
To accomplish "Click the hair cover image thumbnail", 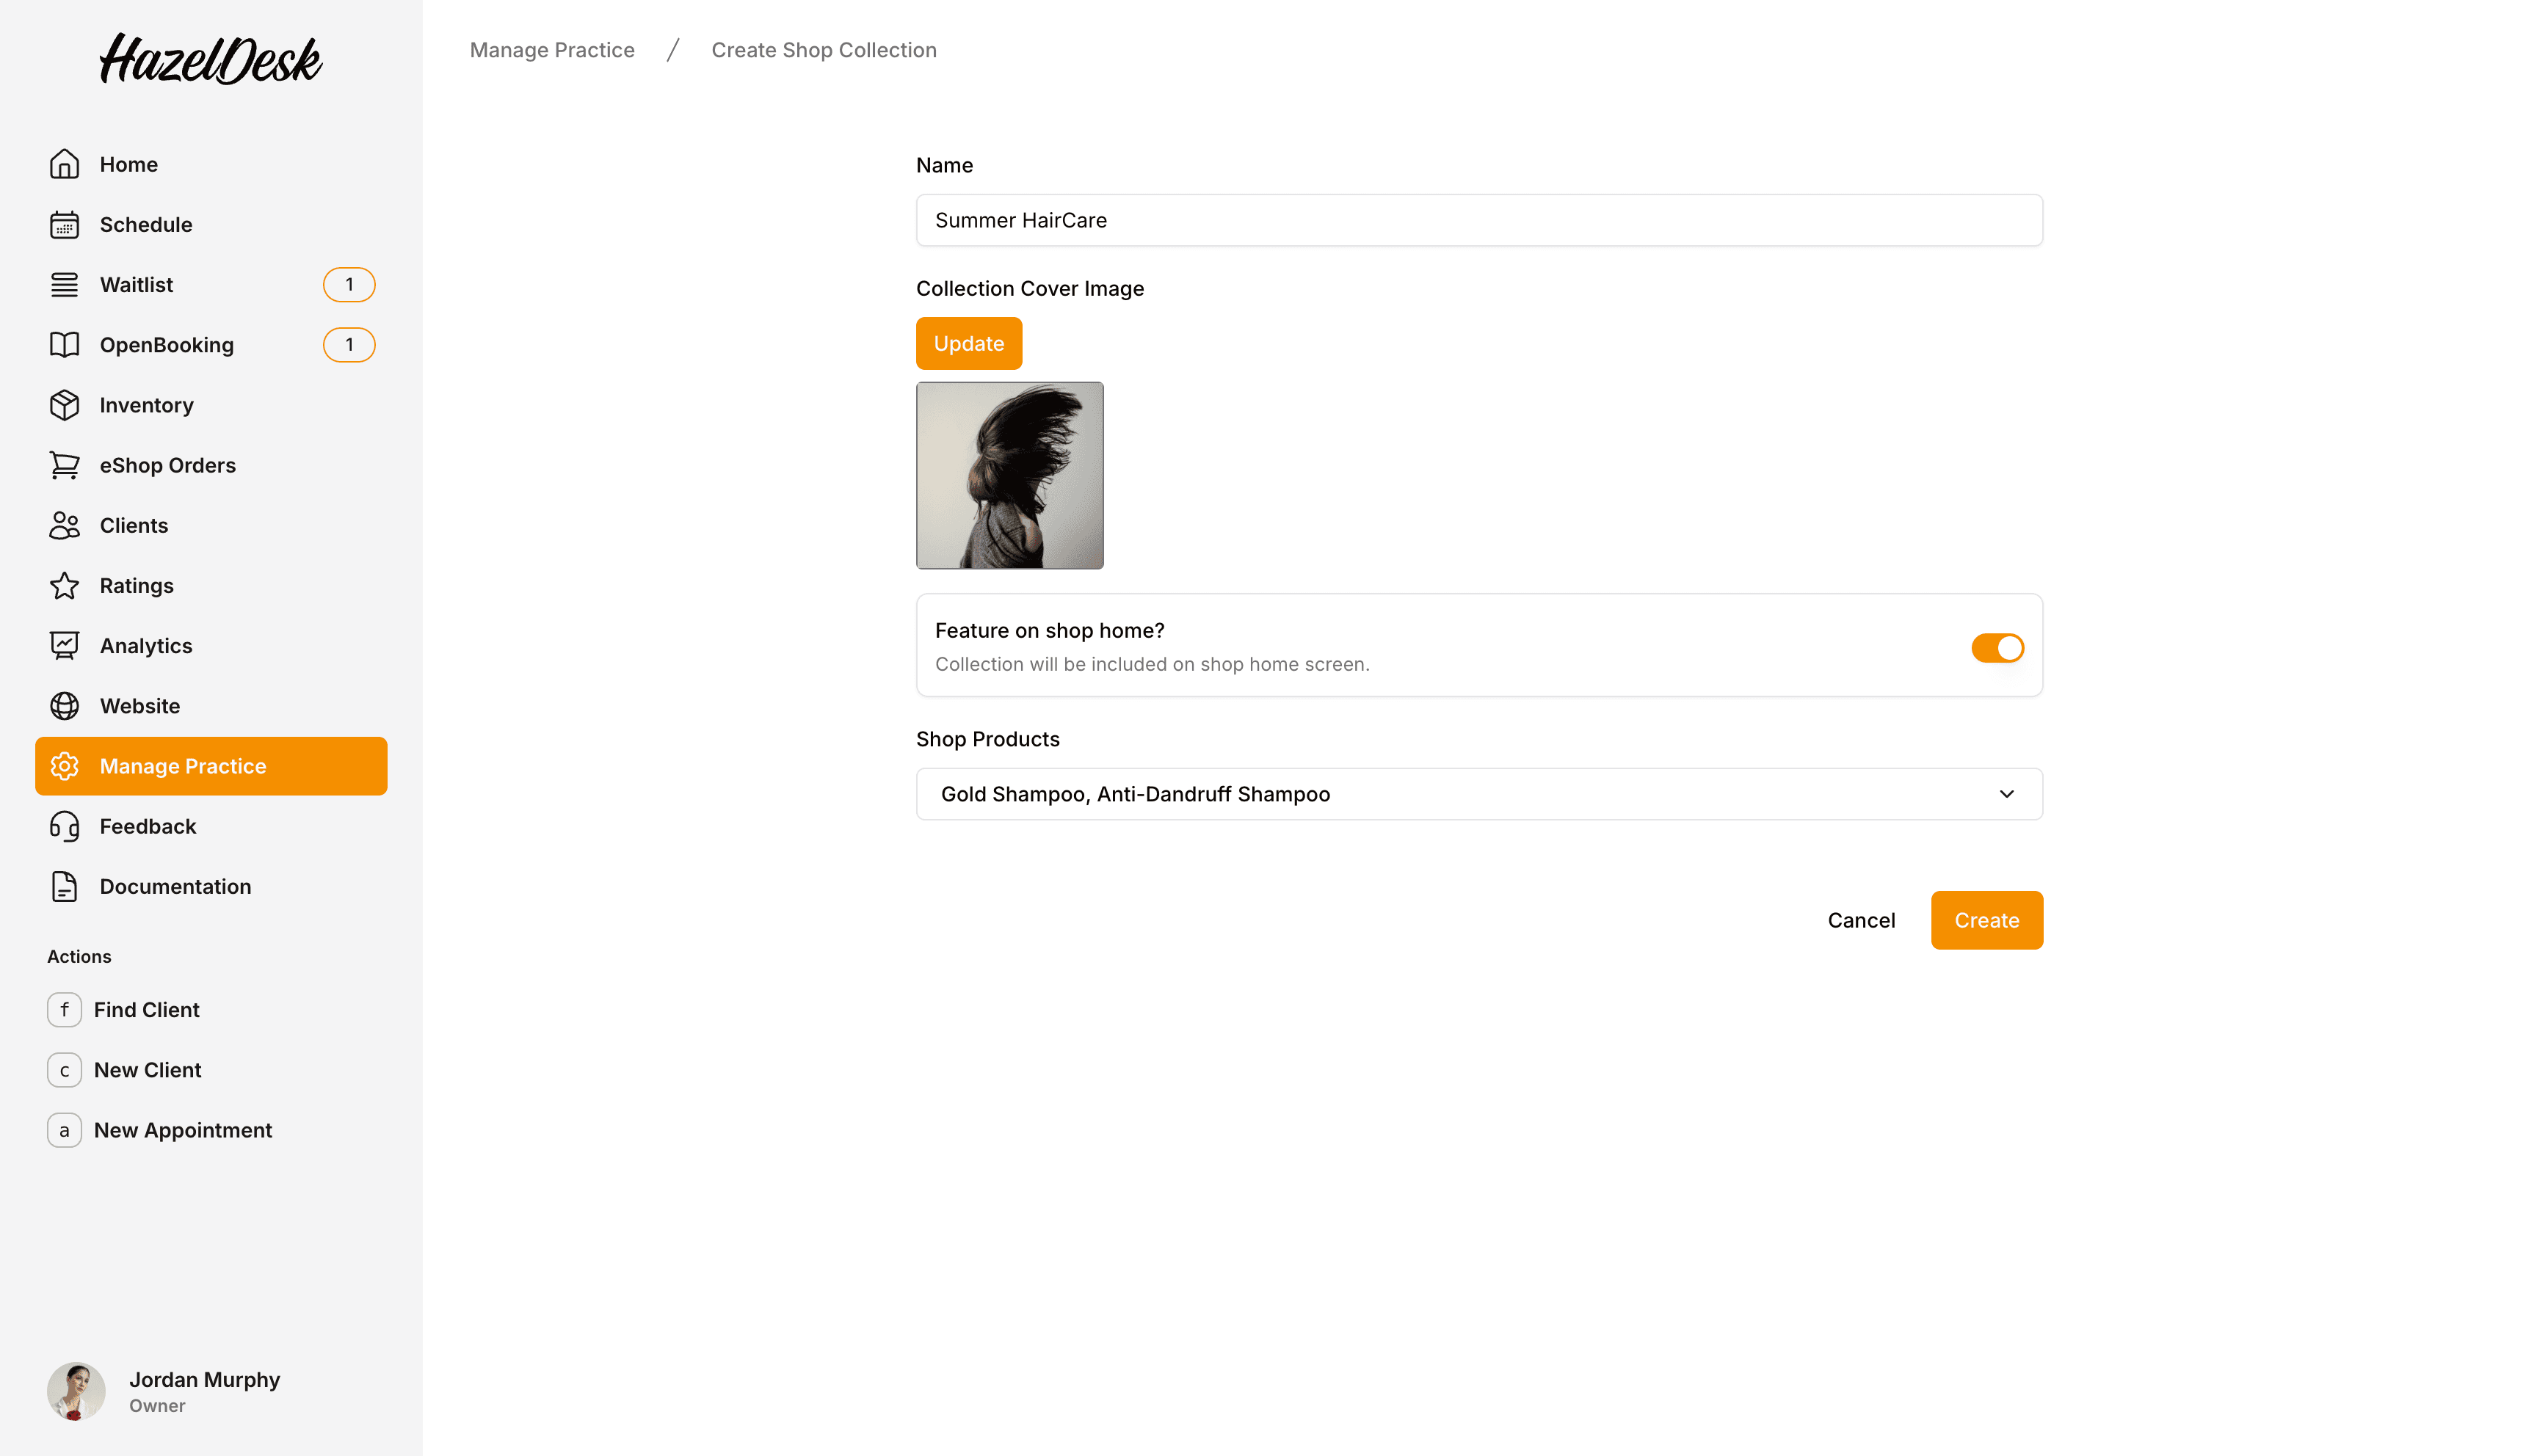I will [1009, 475].
